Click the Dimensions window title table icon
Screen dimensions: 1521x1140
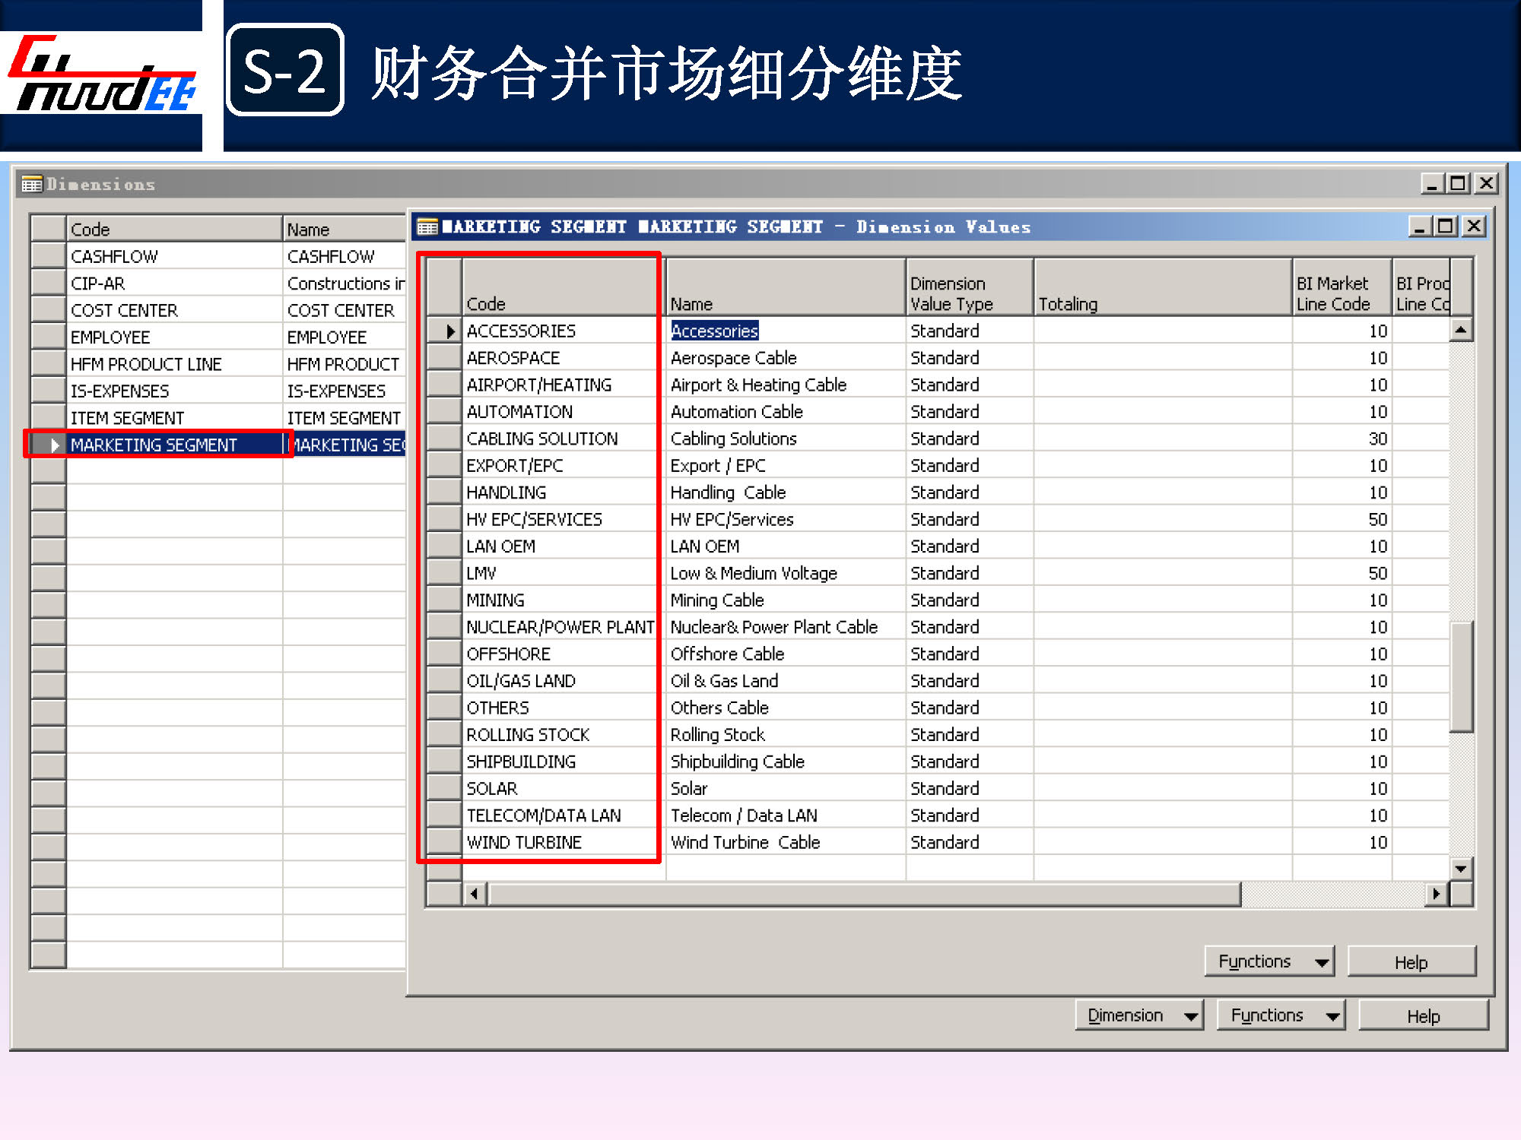click(x=32, y=184)
